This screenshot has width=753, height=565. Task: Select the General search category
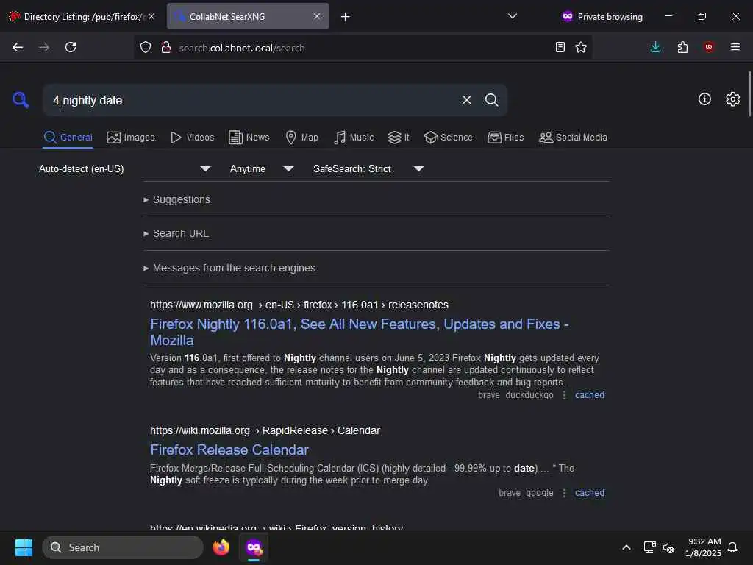click(x=68, y=138)
